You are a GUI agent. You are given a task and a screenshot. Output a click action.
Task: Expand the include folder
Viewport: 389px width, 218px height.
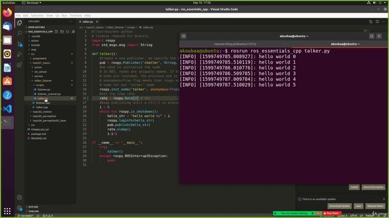(x=35, y=45)
